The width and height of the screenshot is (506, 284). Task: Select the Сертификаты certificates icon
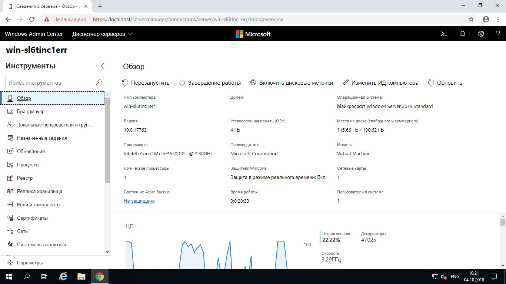coord(10,218)
